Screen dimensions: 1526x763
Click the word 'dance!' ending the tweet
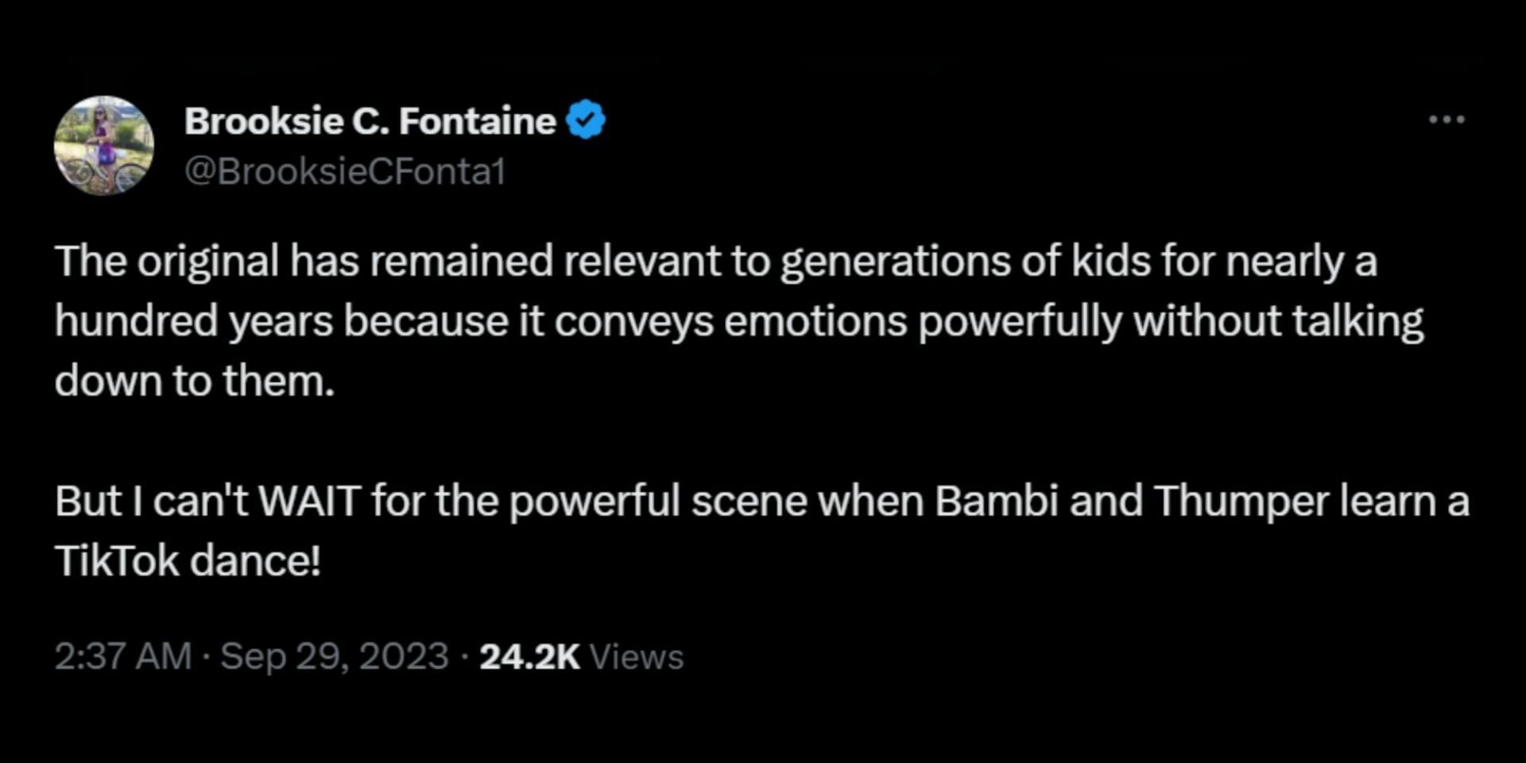click(x=255, y=561)
